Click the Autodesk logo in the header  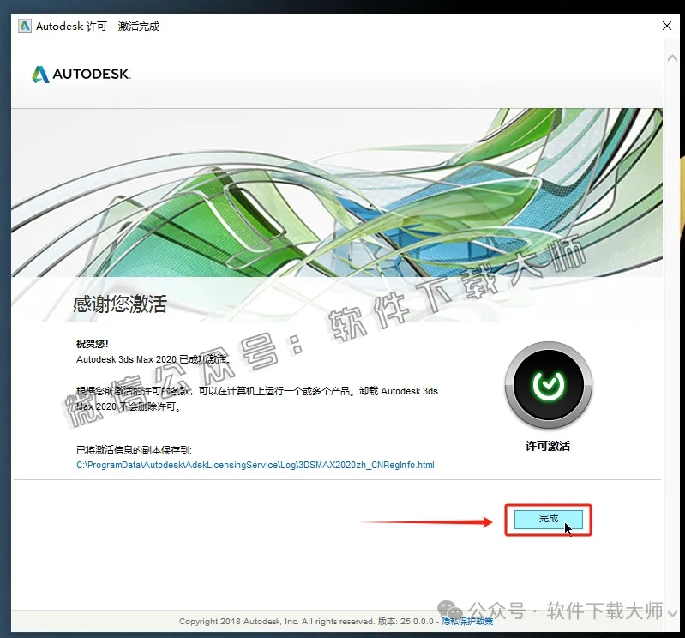tap(81, 74)
